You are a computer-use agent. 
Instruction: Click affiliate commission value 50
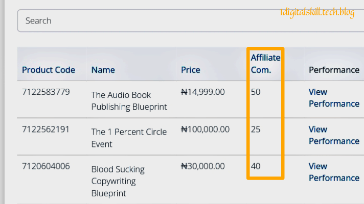click(256, 92)
